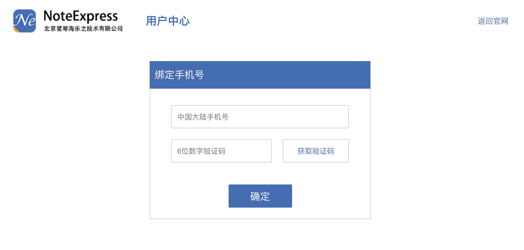Focus the 中国大陆手机号 input field

260,117
